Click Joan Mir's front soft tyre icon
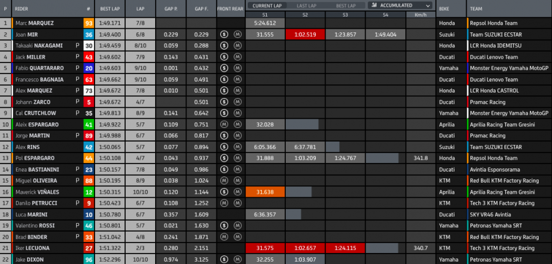The height and width of the screenshot is (264, 552). [x=224, y=34]
